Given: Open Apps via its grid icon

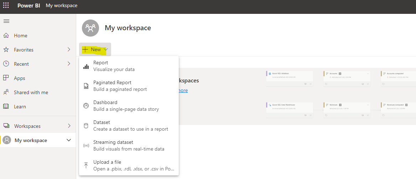Looking at the screenshot, I should point(6,78).
